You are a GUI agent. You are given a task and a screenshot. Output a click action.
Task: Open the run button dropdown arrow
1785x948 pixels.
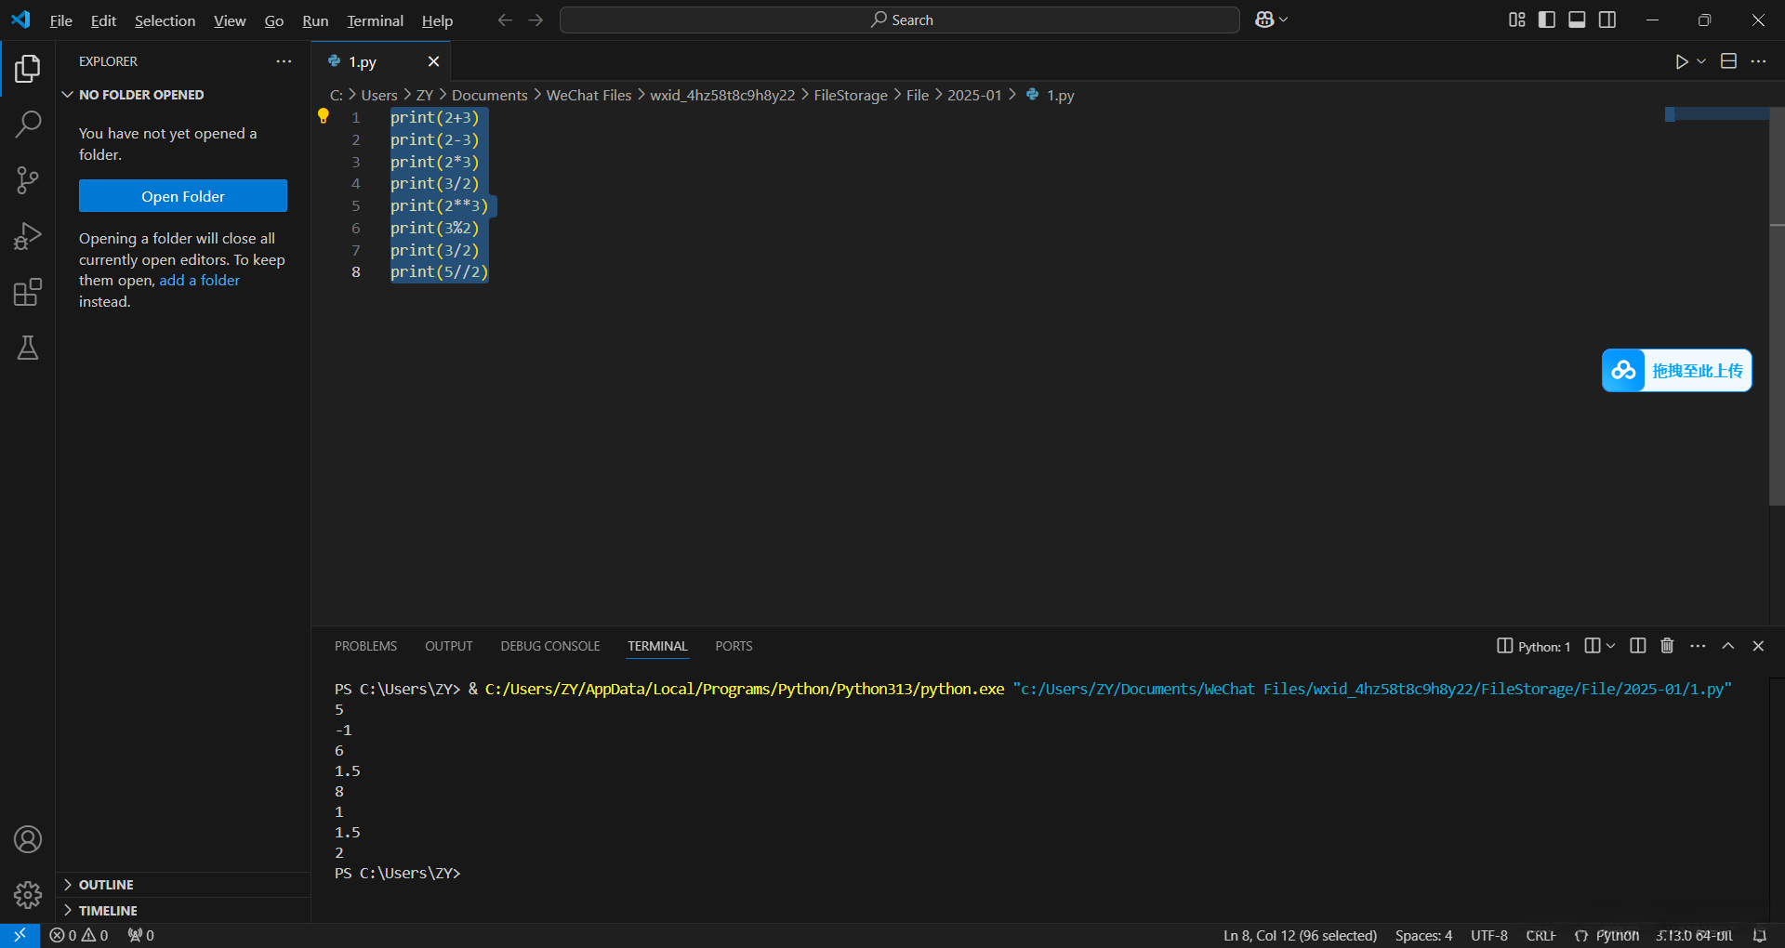1701,61
